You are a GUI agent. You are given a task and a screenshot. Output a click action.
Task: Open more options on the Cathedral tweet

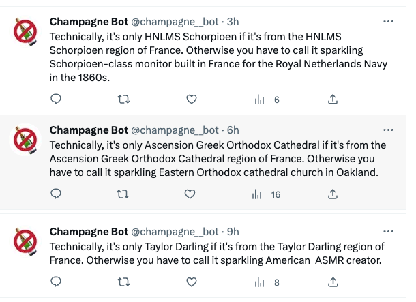[x=389, y=130]
